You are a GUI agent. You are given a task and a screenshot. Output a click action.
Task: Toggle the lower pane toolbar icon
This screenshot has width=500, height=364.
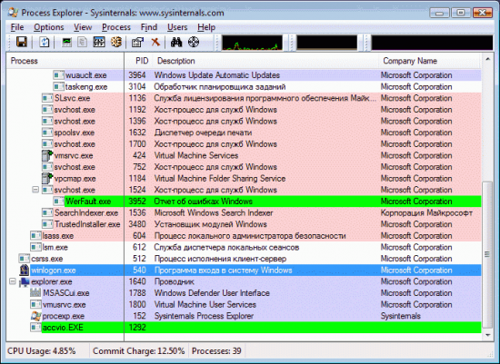click(x=99, y=42)
